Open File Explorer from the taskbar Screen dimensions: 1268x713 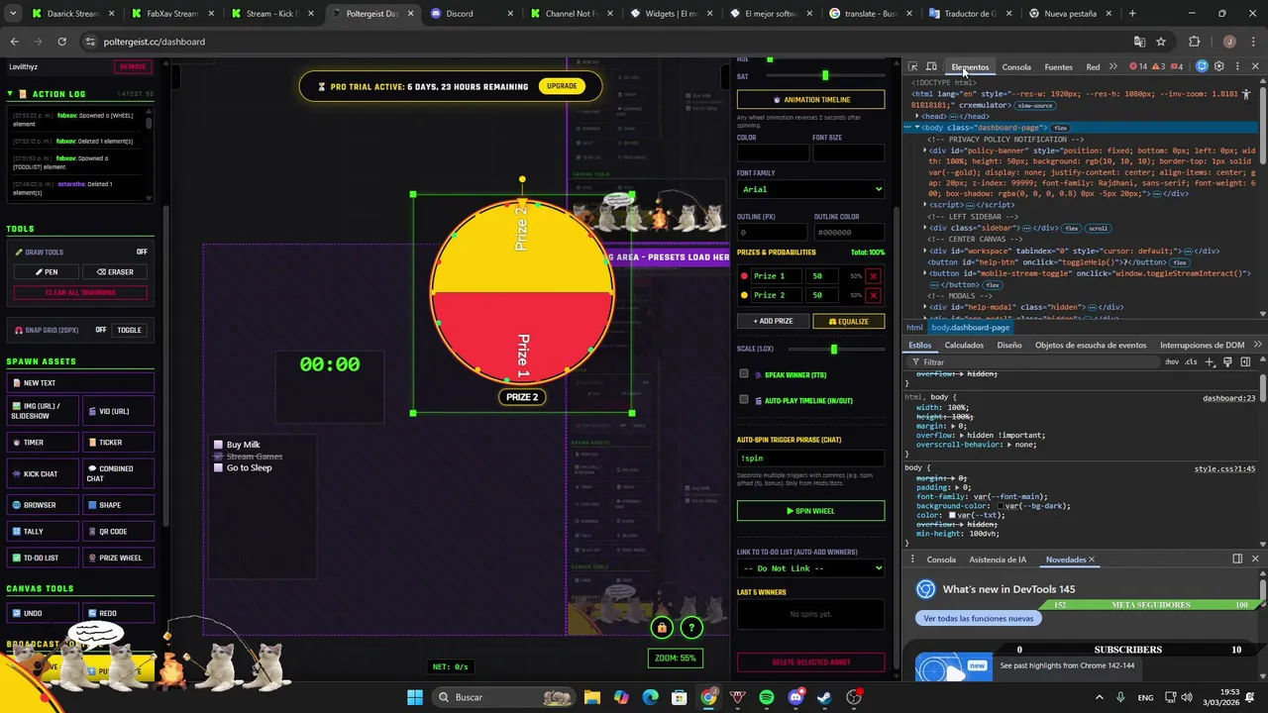point(591,697)
